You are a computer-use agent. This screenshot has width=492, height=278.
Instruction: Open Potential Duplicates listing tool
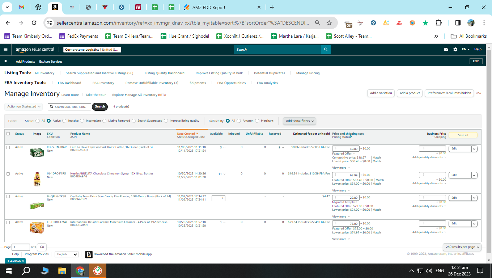[x=270, y=73]
